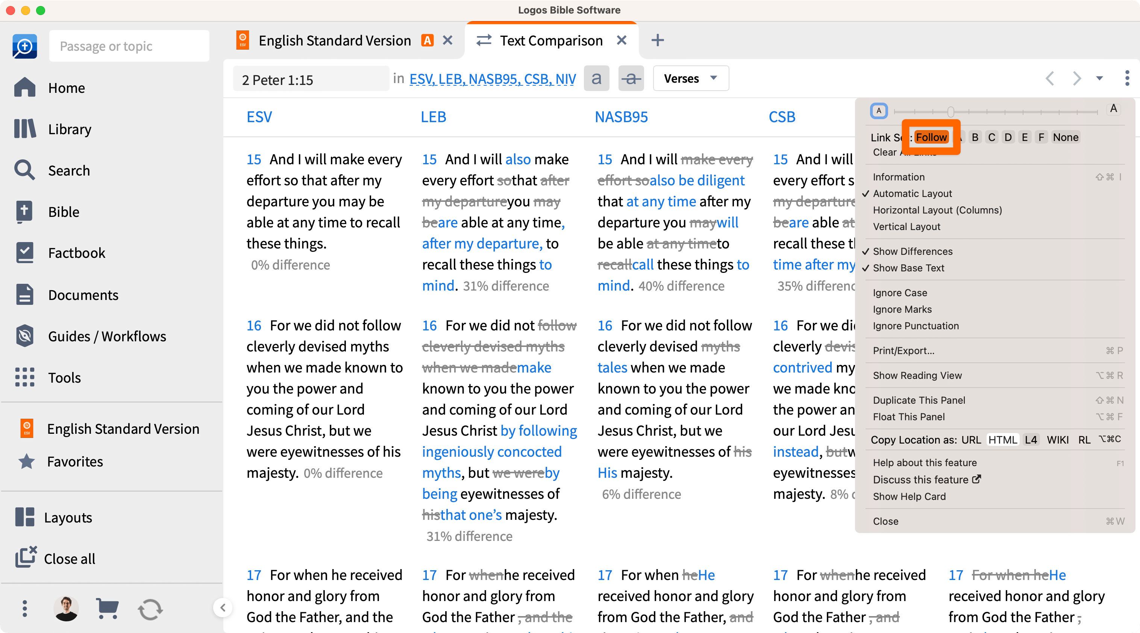Image resolution: width=1140 pixels, height=633 pixels.
Task: Go forward with the right navigation arrow
Action: pyautogui.click(x=1077, y=78)
